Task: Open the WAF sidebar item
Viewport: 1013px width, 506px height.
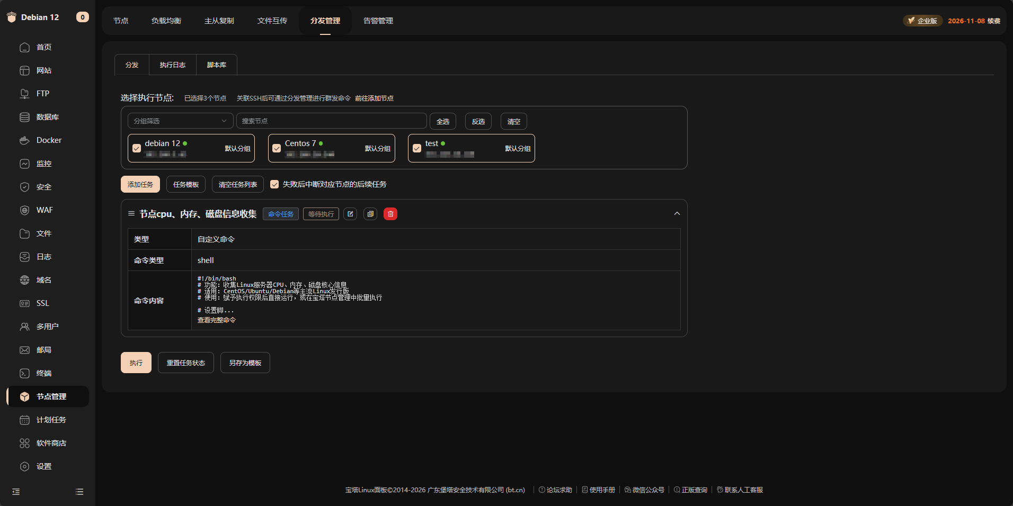Action: 45,210
